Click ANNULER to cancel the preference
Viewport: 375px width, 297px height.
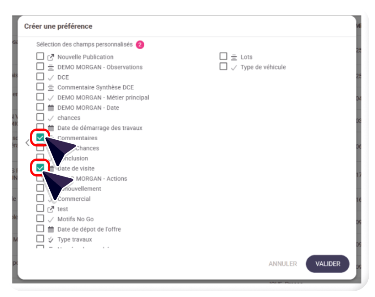click(283, 264)
